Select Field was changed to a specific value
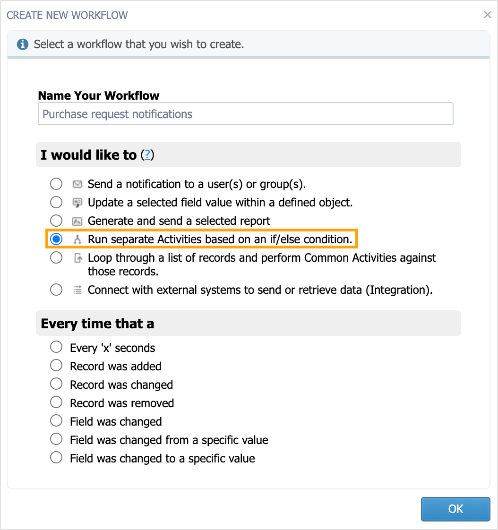This screenshot has height=530, width=498. click(x=56, y=457)
